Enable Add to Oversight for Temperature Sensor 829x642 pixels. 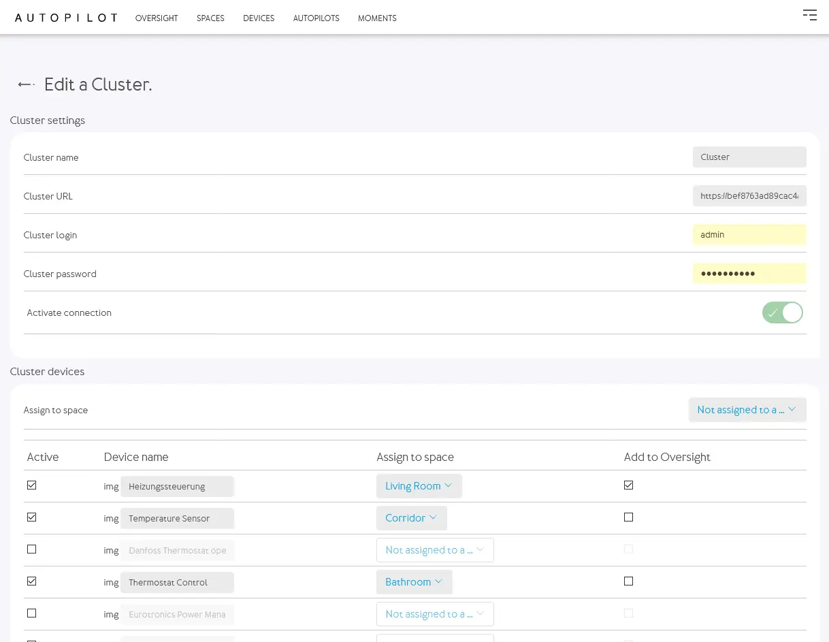pos(628,517)
